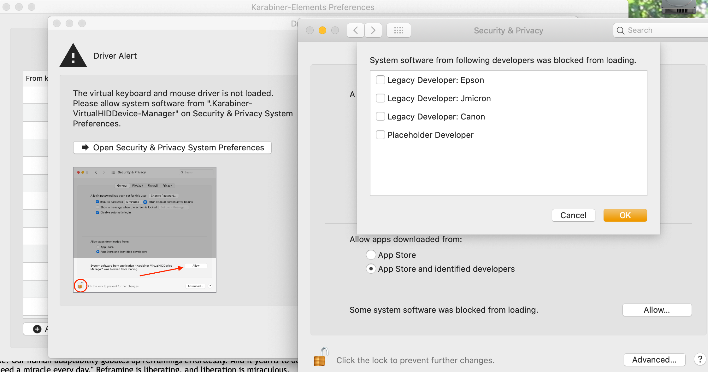Click 'Click the lock to prevent further changes' text

(415, 360)
